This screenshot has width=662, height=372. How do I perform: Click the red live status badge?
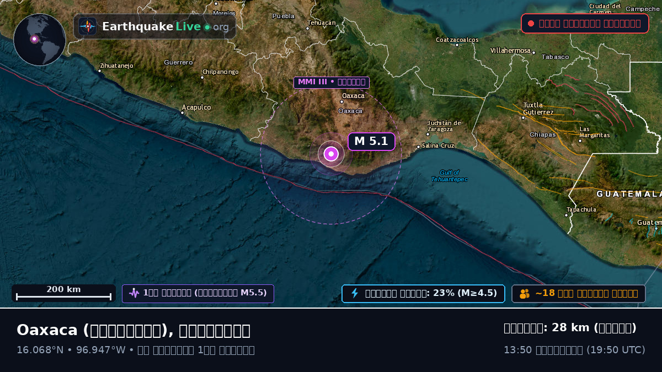pos(585,23)
